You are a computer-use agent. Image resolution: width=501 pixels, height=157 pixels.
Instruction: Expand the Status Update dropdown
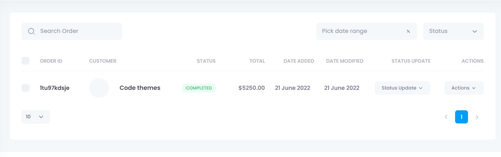[x=402, y=88]
